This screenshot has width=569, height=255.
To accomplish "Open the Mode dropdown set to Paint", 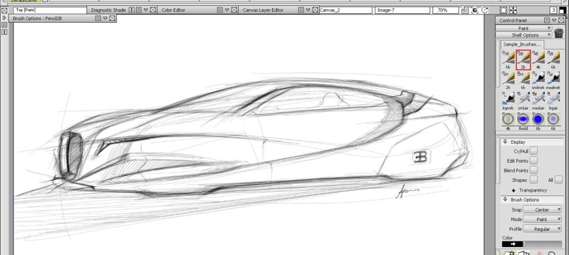I will click(x=542, y=219).
